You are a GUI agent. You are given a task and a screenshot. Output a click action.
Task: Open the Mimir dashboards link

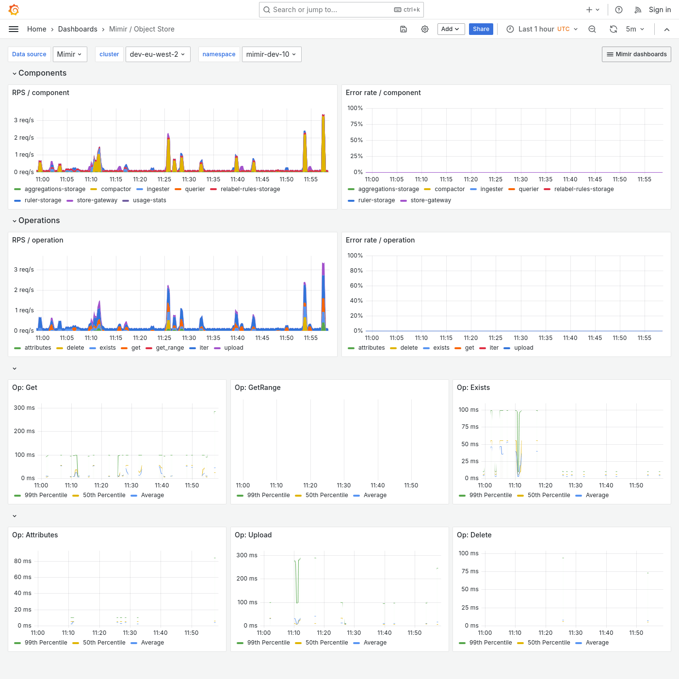click(636, 54)
